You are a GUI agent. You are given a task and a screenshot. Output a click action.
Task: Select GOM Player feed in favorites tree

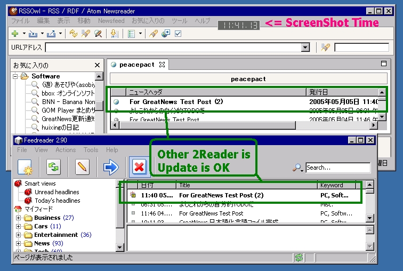[x=68, y=110]
